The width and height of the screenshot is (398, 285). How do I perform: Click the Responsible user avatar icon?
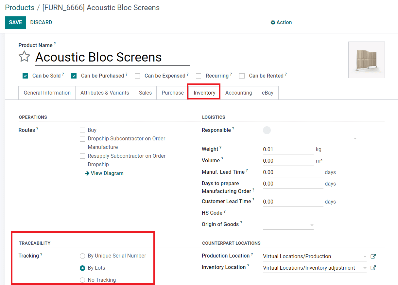click(x=267, y=130)
